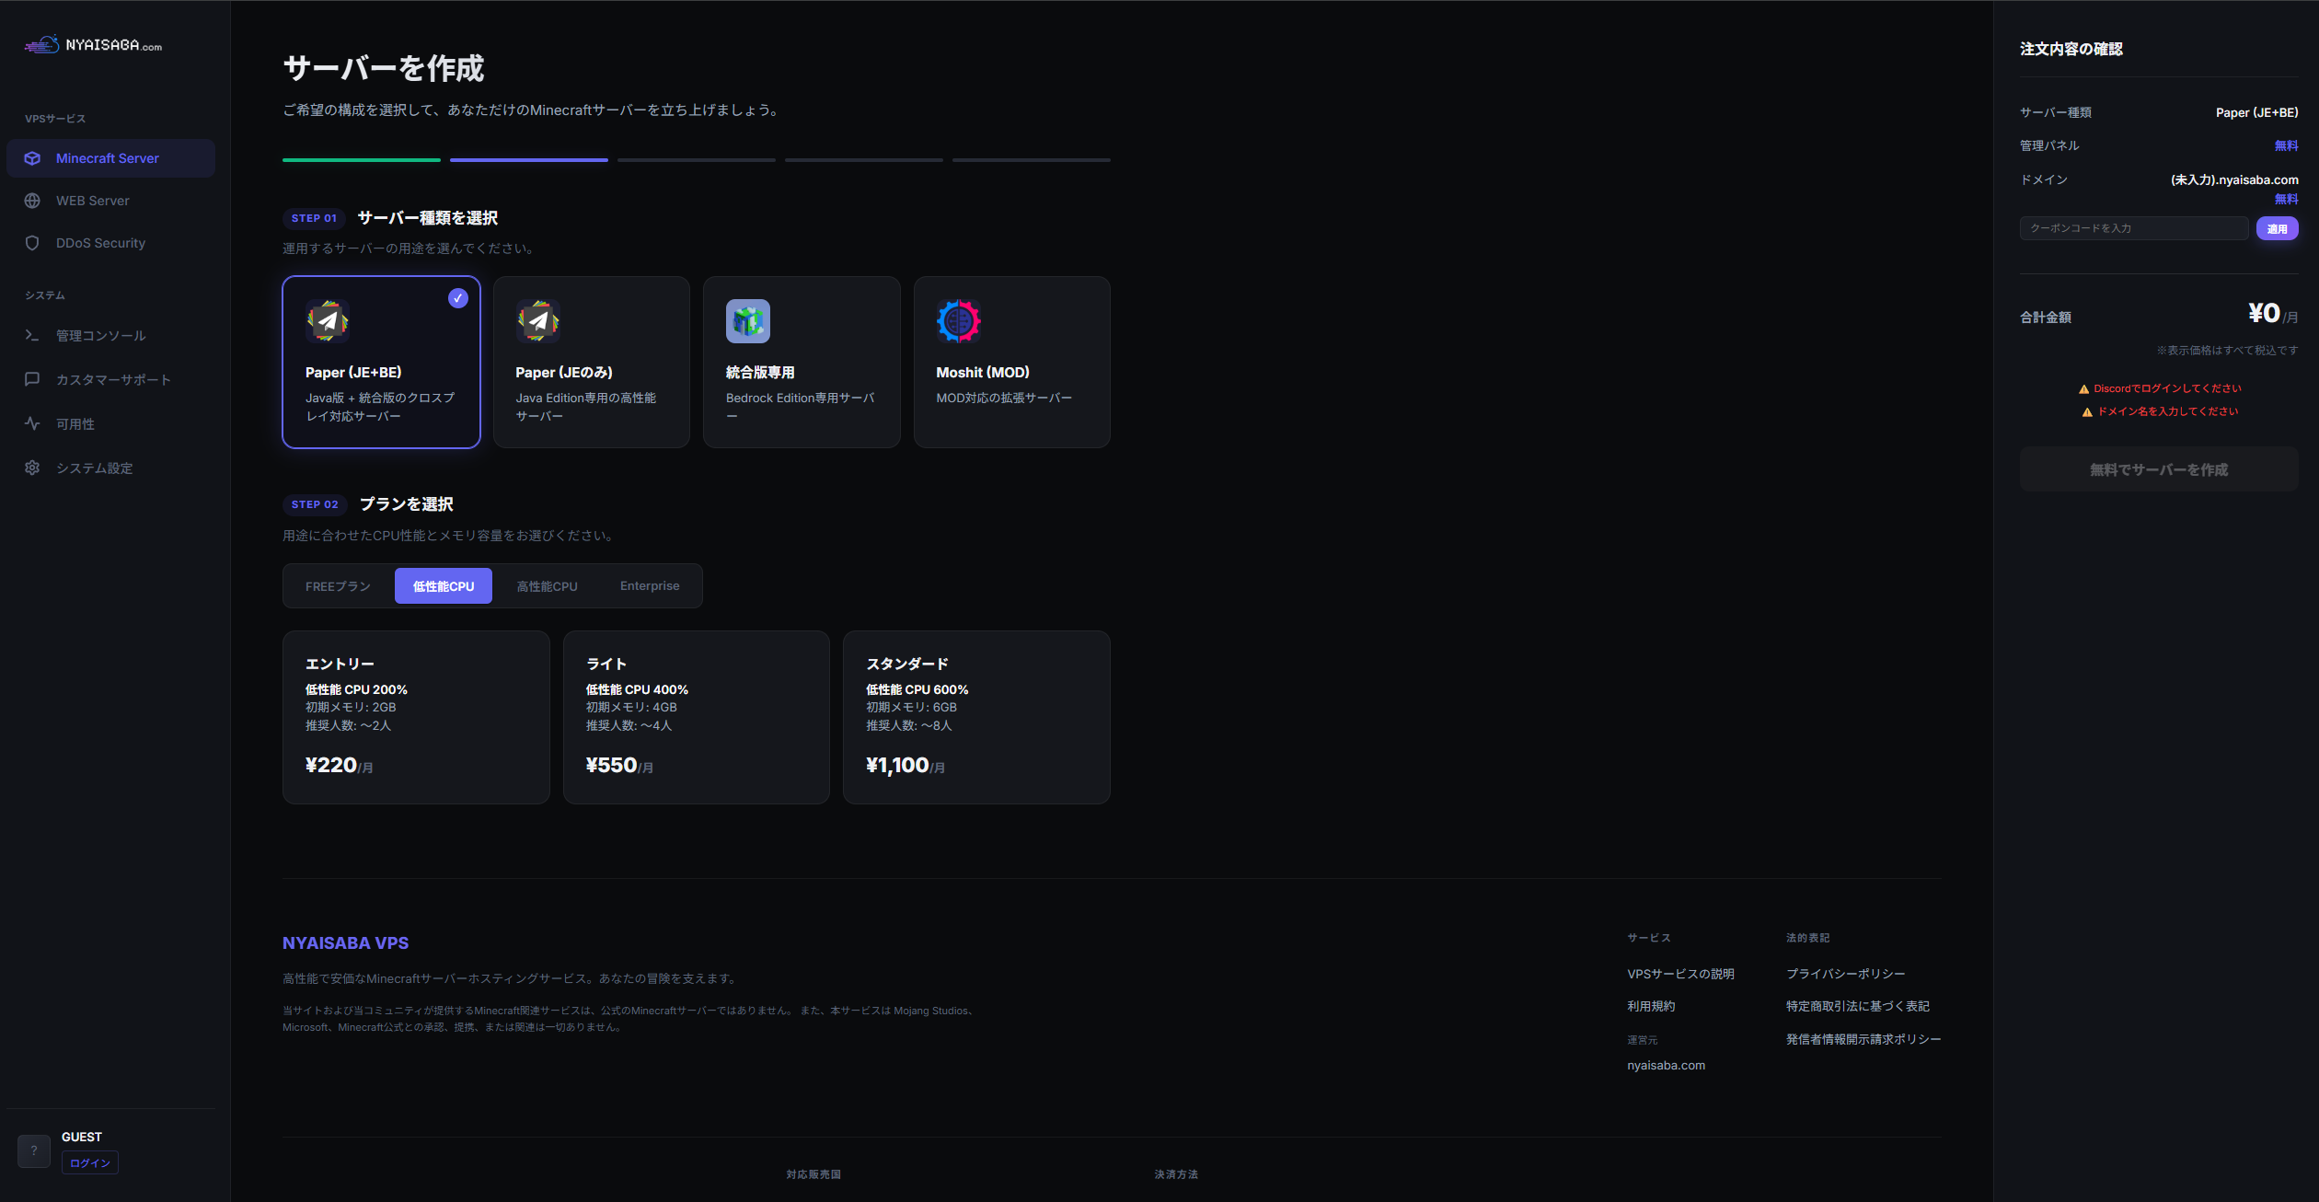Switch to the FREEプラン tab
The width and height of the screenshot is (2319, 1202).
[x=338, y=586]
